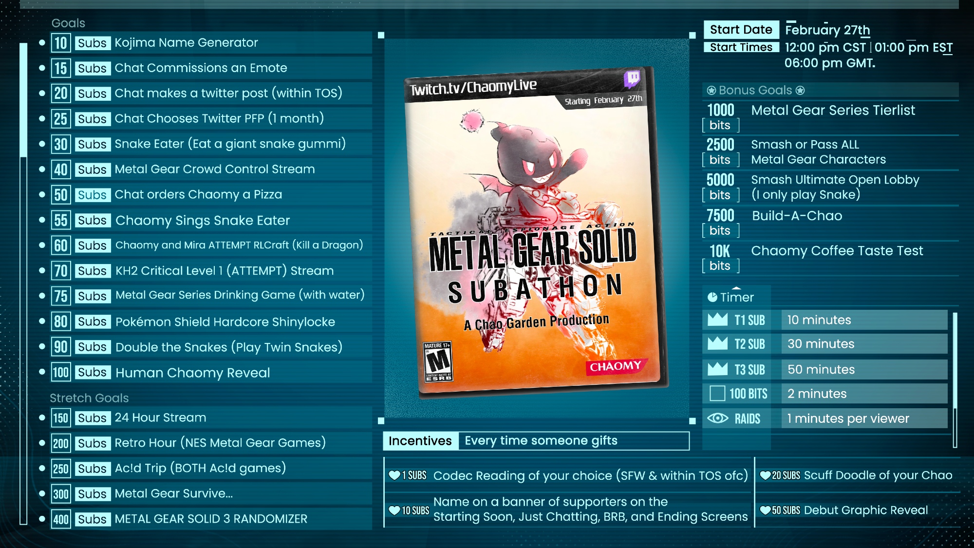This screenshot has height=548, width=974.
Task: Click the T1 SUB crown icon
Action: click(717, 320)
